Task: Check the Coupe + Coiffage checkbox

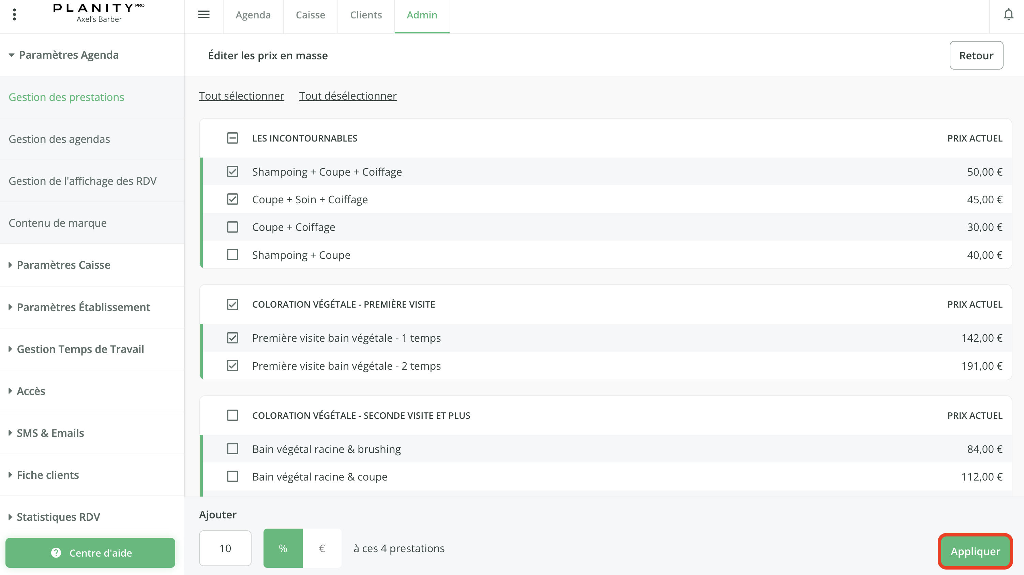Action: (x=232, y=227)
